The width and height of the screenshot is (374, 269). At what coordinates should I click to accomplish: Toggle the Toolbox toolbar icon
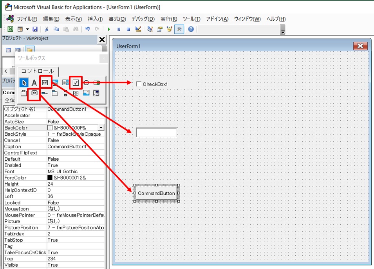pos(179,29)
